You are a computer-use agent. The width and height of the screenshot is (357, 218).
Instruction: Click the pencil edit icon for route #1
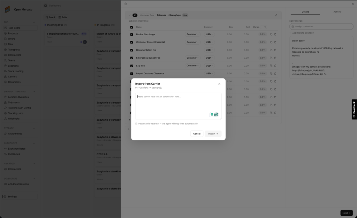point(276,15)
